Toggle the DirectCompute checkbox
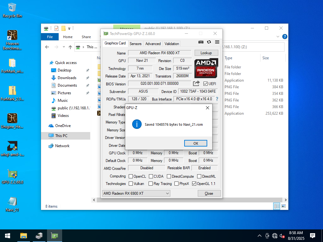Viewport: 323px width, 242px height. (x=169, y=176)
